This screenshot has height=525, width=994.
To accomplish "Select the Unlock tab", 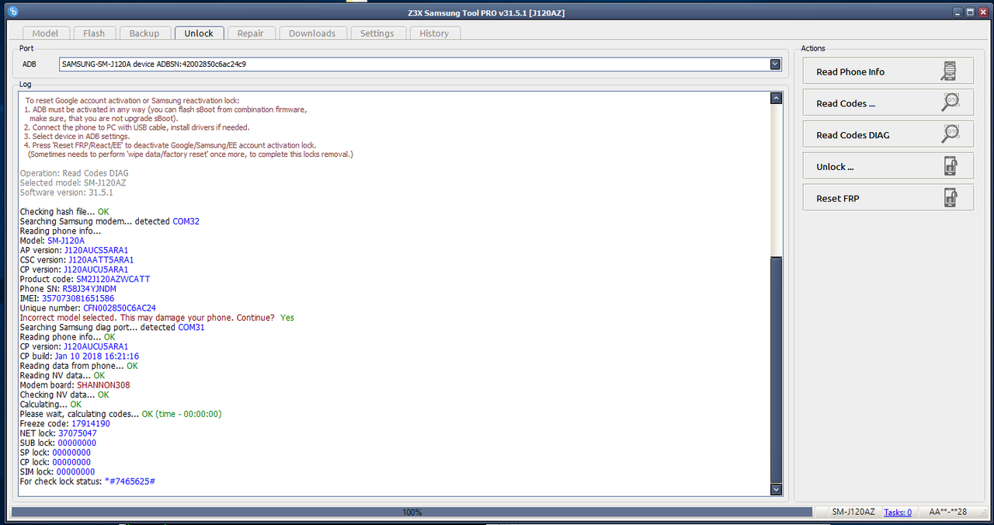I will 199,33.
